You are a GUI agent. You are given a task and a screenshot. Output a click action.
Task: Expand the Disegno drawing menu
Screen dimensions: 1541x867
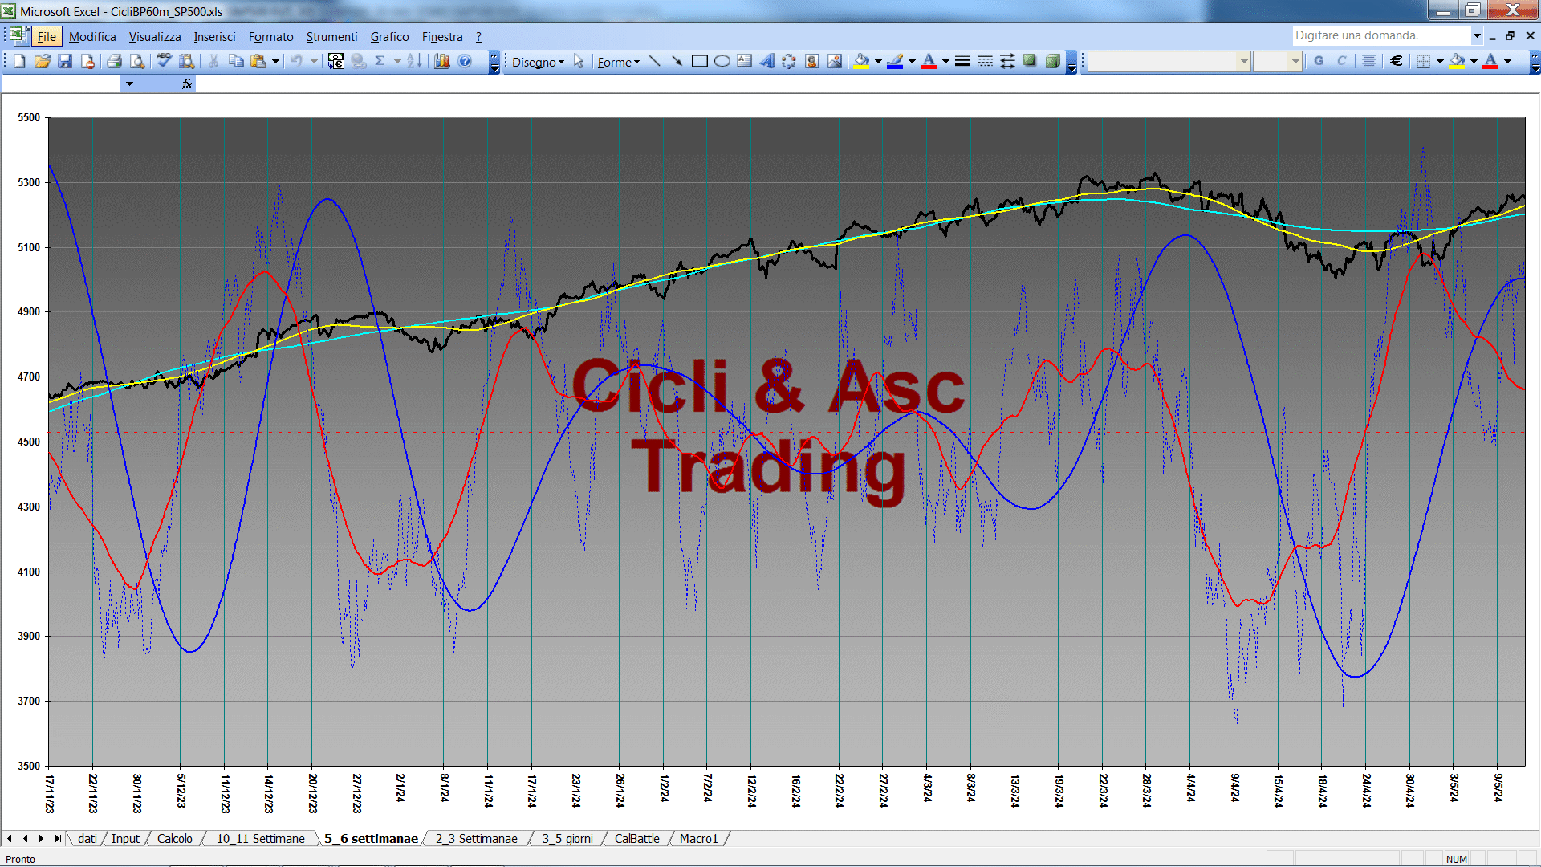click(x=538, y=62)
